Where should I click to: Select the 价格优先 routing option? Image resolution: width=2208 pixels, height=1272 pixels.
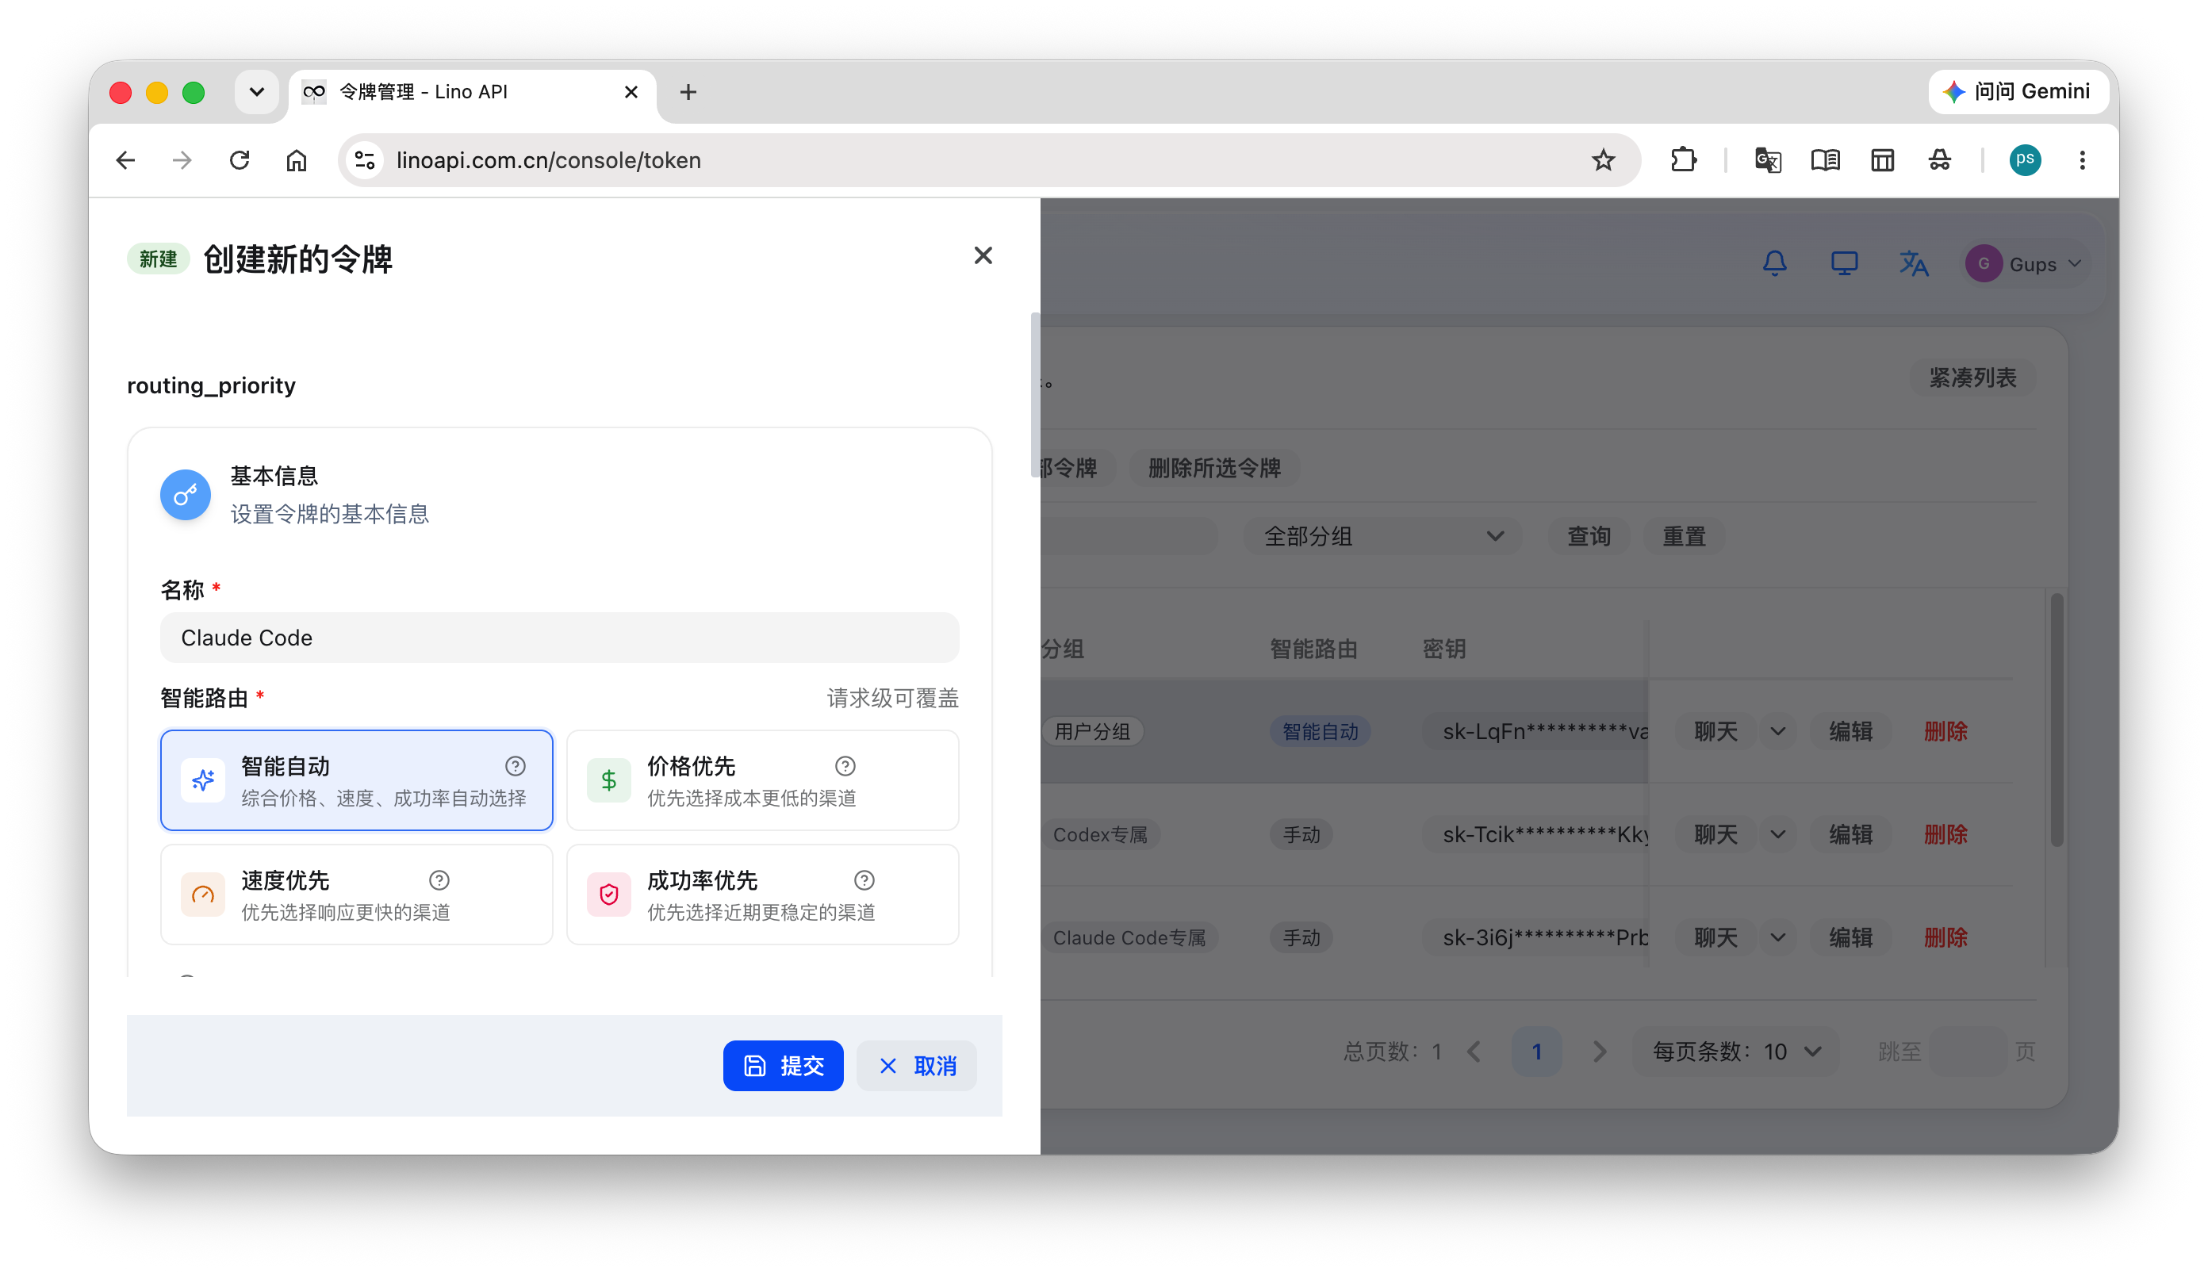click(x=762, y=780)
